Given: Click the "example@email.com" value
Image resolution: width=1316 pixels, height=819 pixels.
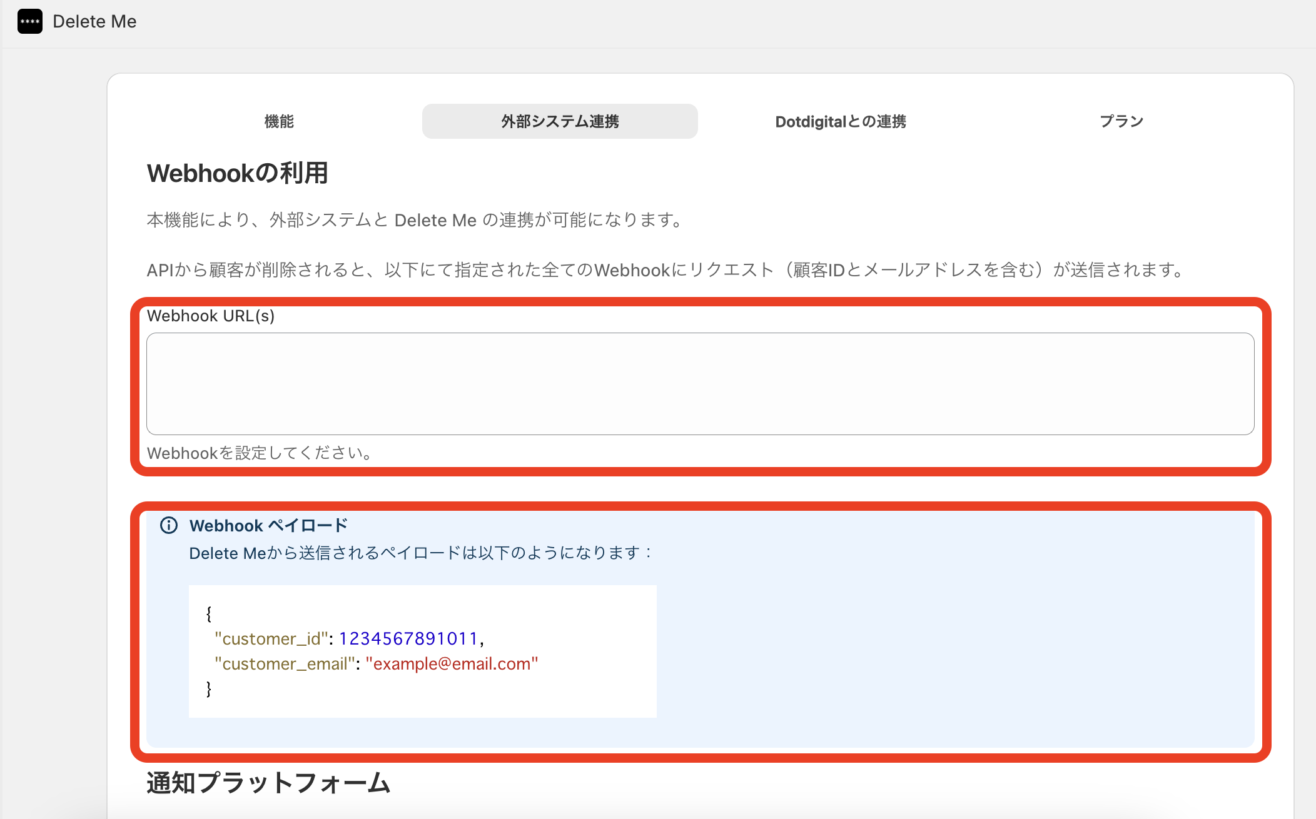Looking at the screenshot, I should pyautogui.click(x=452, y=663).
